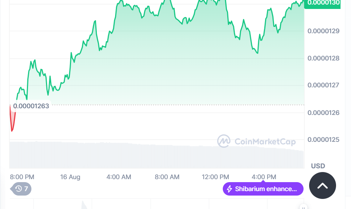Image resolution: width=351 pixels, height=209 pixels.
Task: Select the 12:00 PM time label
Action: pos(215,177)
